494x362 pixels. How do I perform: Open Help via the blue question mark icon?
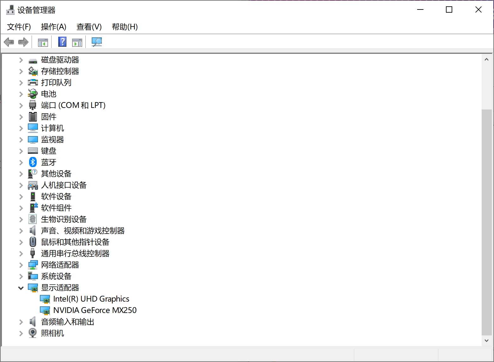(62, 42)
